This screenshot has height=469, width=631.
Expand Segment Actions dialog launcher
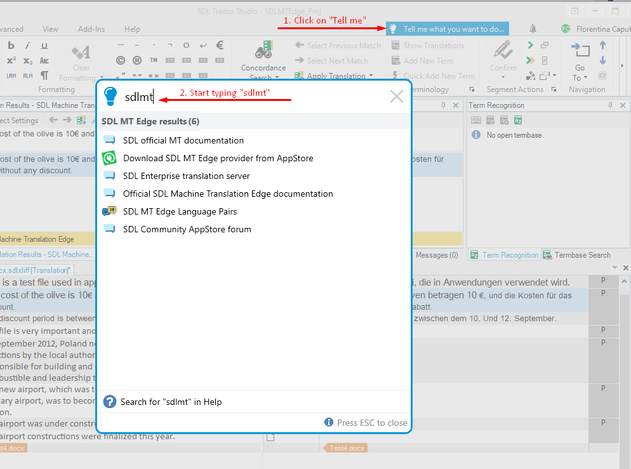coord(554,89)
